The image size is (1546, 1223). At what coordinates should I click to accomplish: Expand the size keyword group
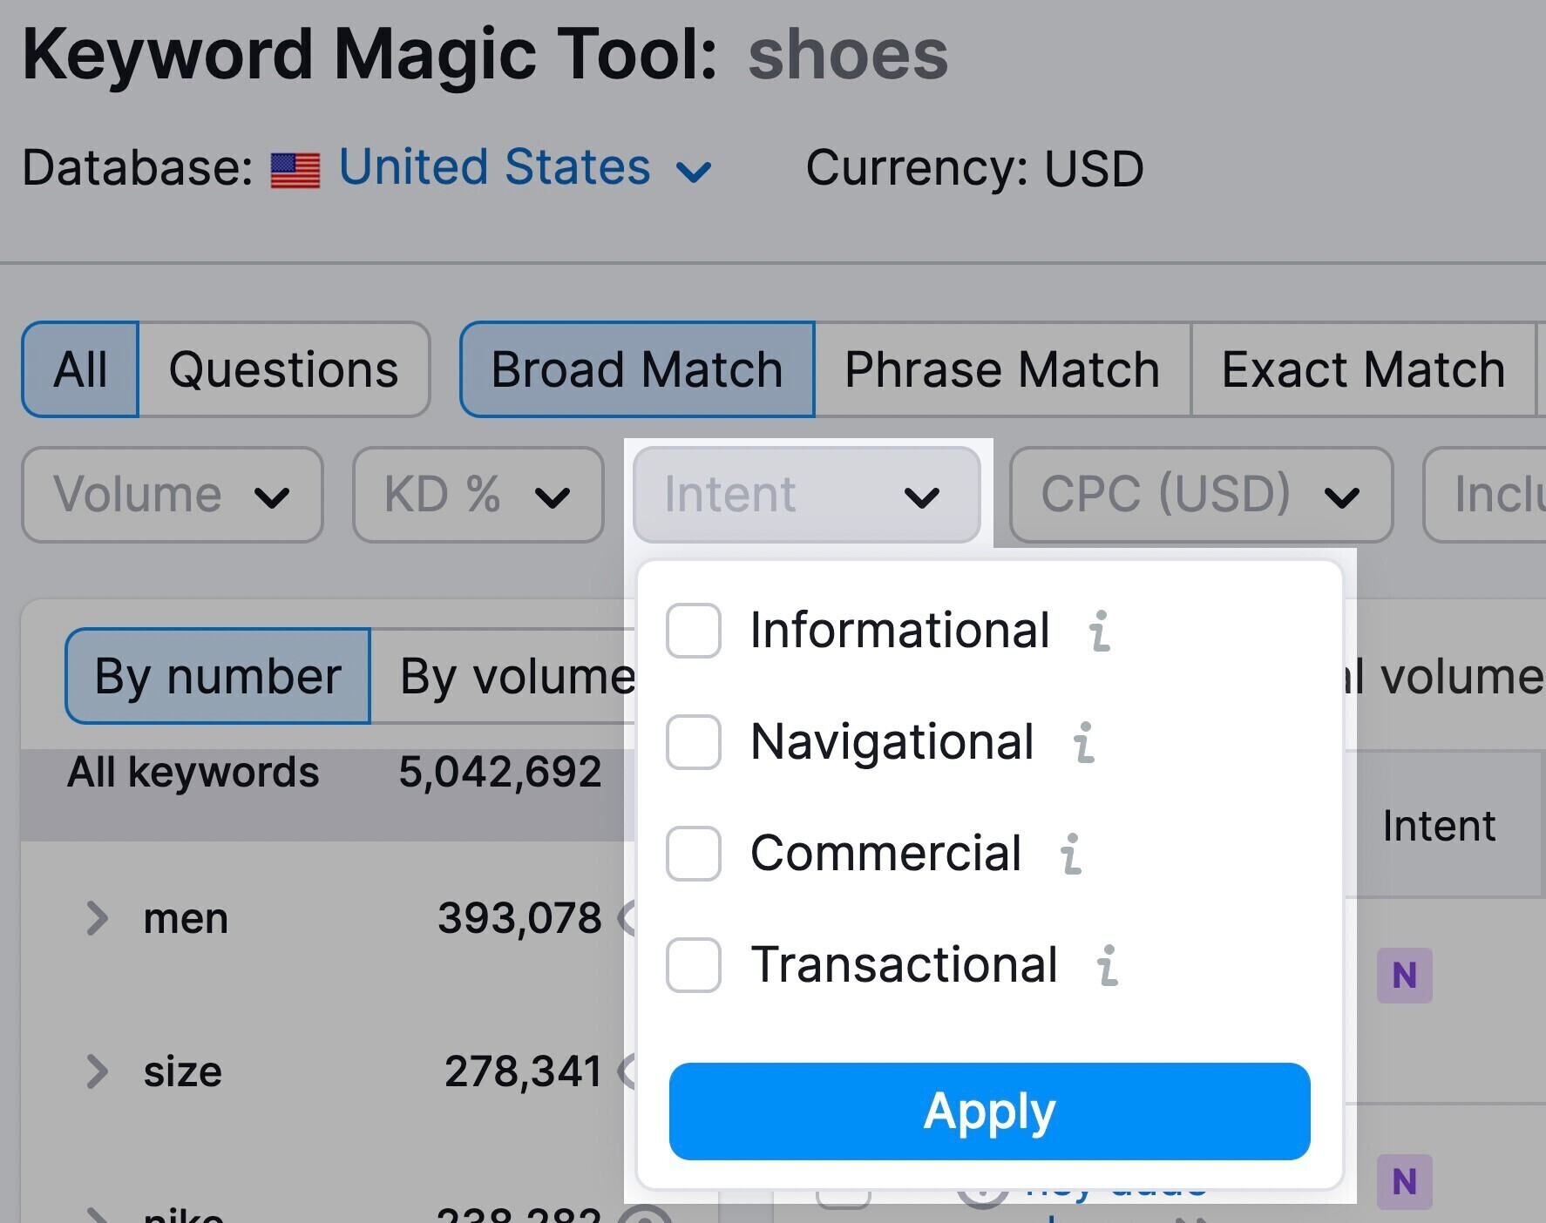[x=98, y=1071]
